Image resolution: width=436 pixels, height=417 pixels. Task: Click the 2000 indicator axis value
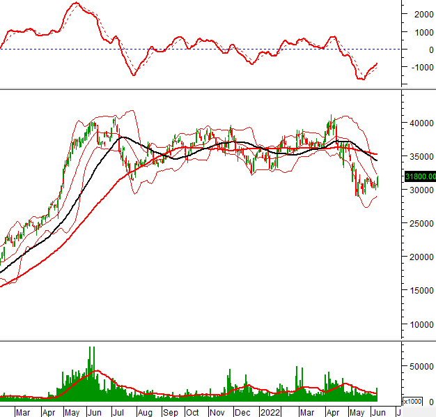[x=423, y=14]
